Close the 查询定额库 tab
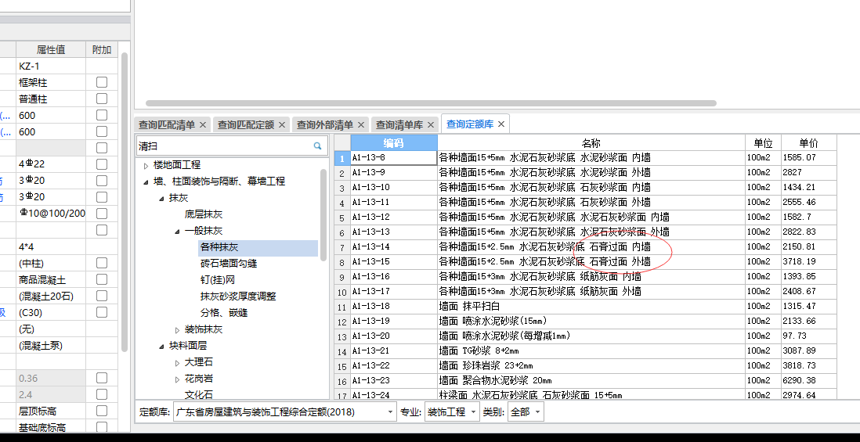The width and height of the screenshot is (860, 442). tap(501, 124)
